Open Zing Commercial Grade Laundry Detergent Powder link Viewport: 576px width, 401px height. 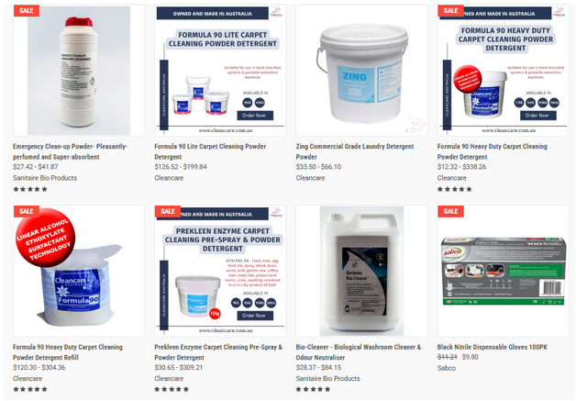click(x=355, y=151)
